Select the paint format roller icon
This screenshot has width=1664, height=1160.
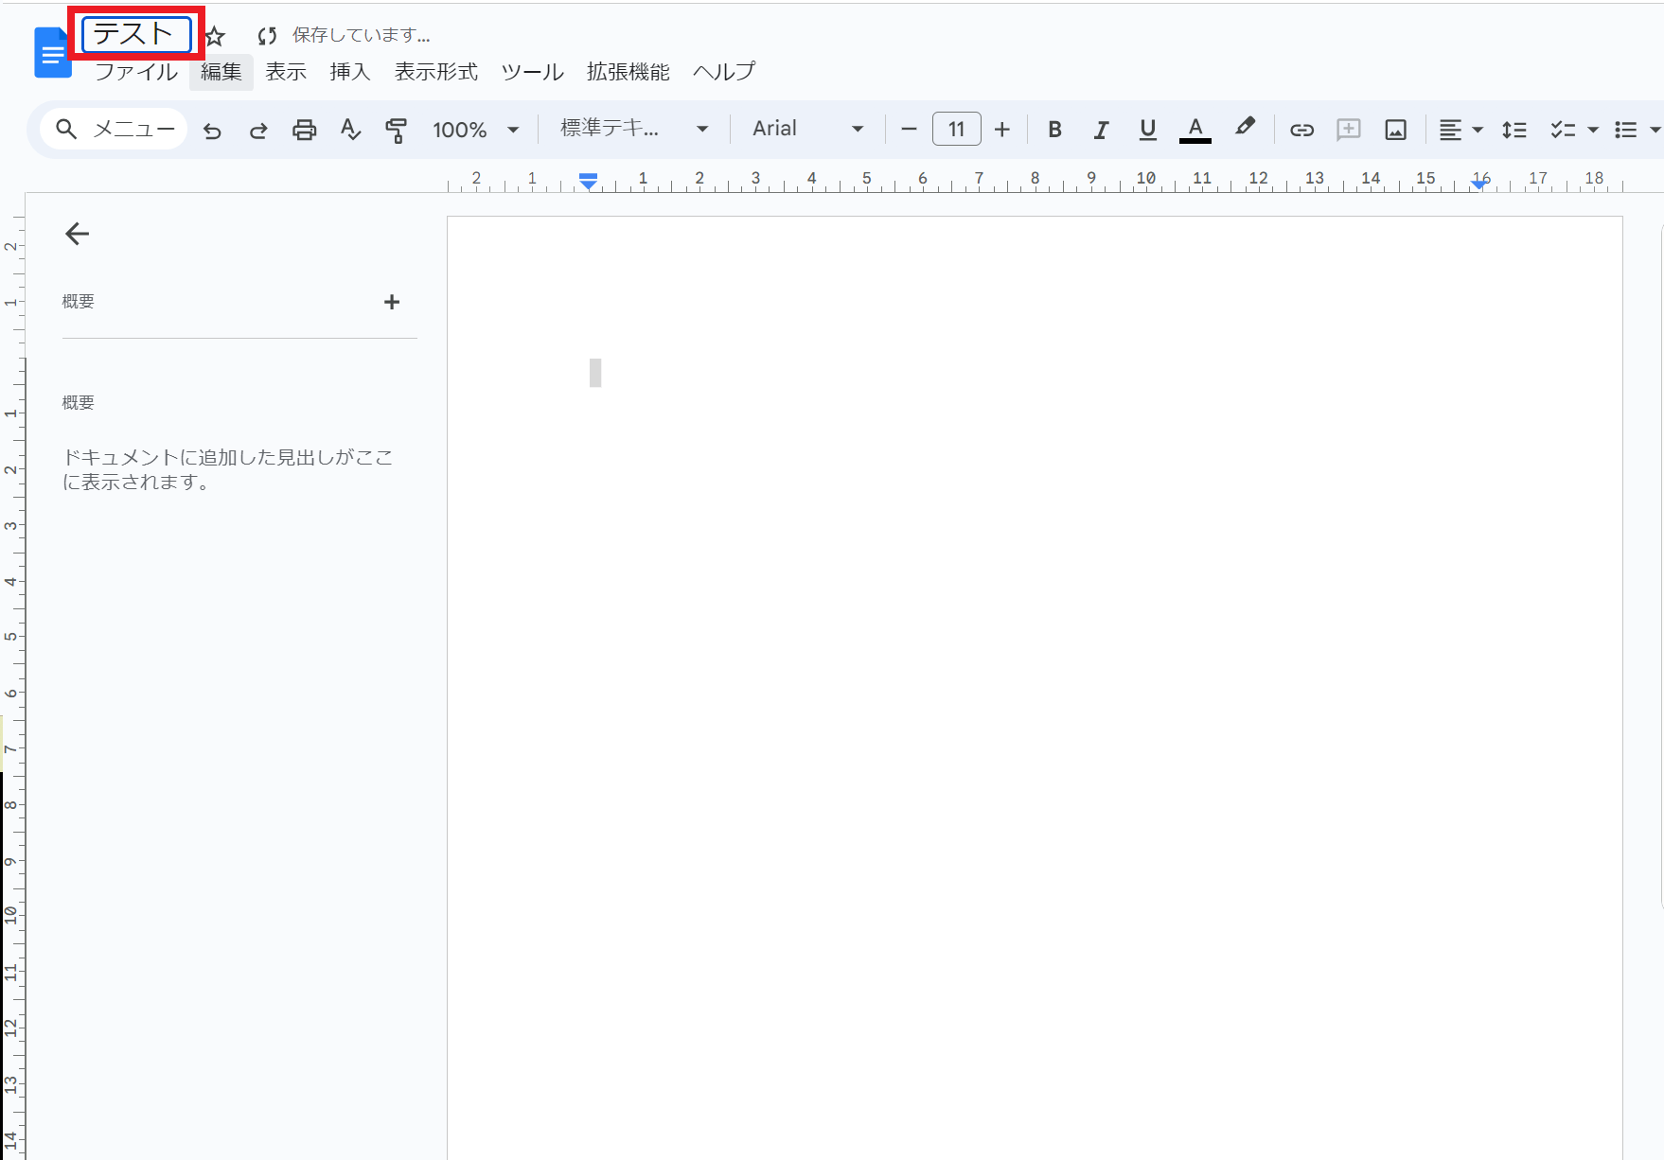tap(396, 130)
